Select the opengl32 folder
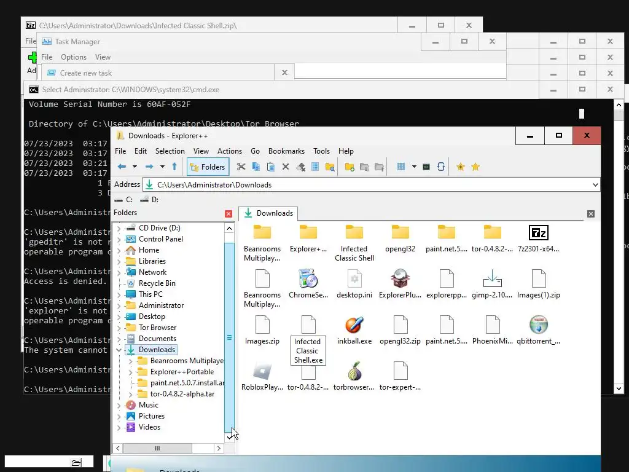 point(400,238)
